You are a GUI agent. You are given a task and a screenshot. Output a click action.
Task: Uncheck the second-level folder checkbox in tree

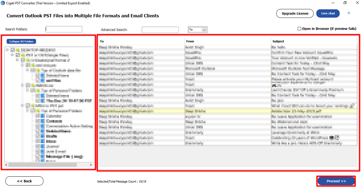tap(18, 55)
